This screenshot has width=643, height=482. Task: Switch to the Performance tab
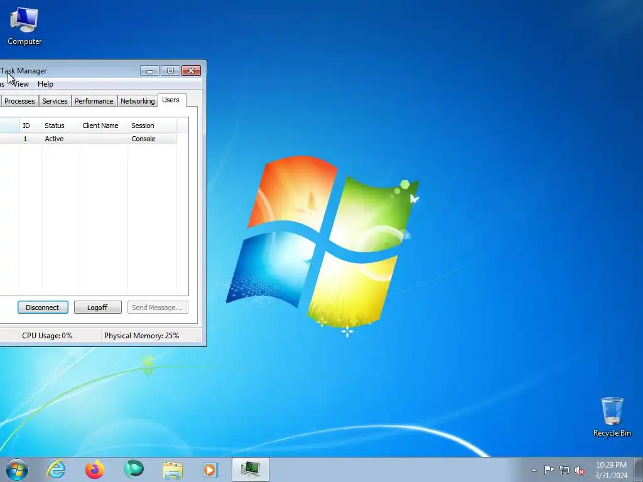94,101
